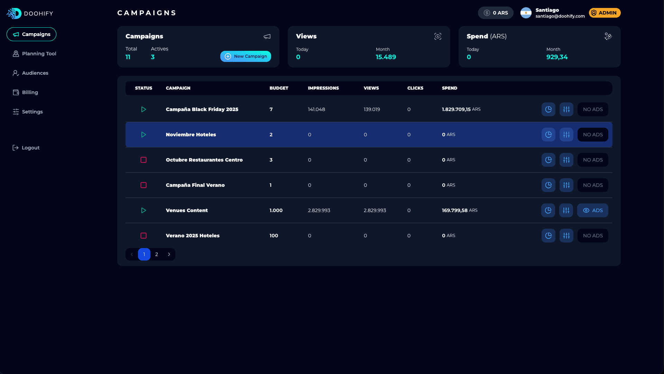664x374 pixels.
Task: View ADS for Venues Content campaign
Action: coord(592,210)
